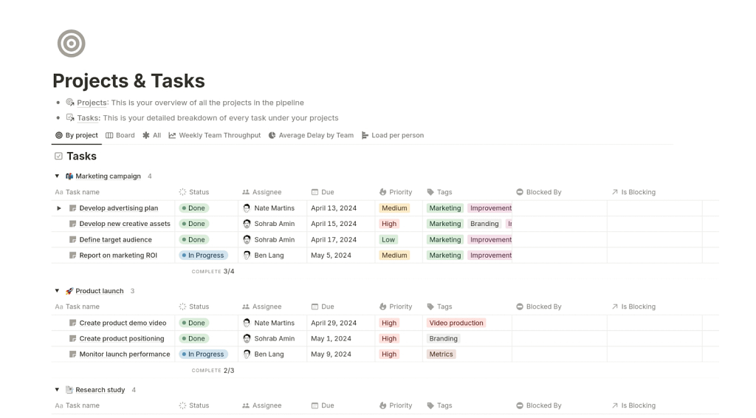Viewport: 756px width, 418px height.
Task: Click Task name column header in Product launch
Action: pyautogui.click(x=77, y=306)
